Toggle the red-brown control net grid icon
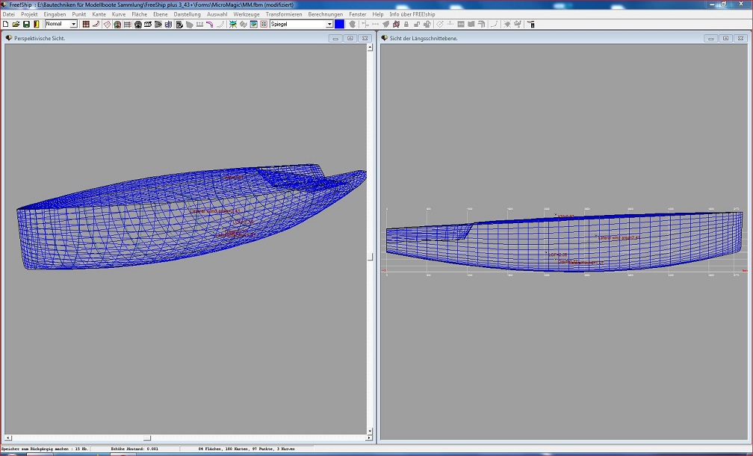 pos(86,25)
